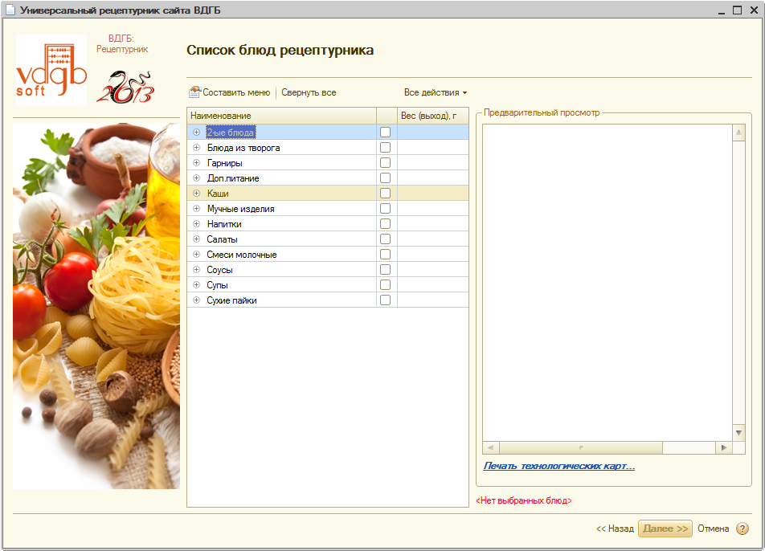Click the document icon in title bar
The image size is (765, 551).
pyautogui.click(x=10, y=10)
